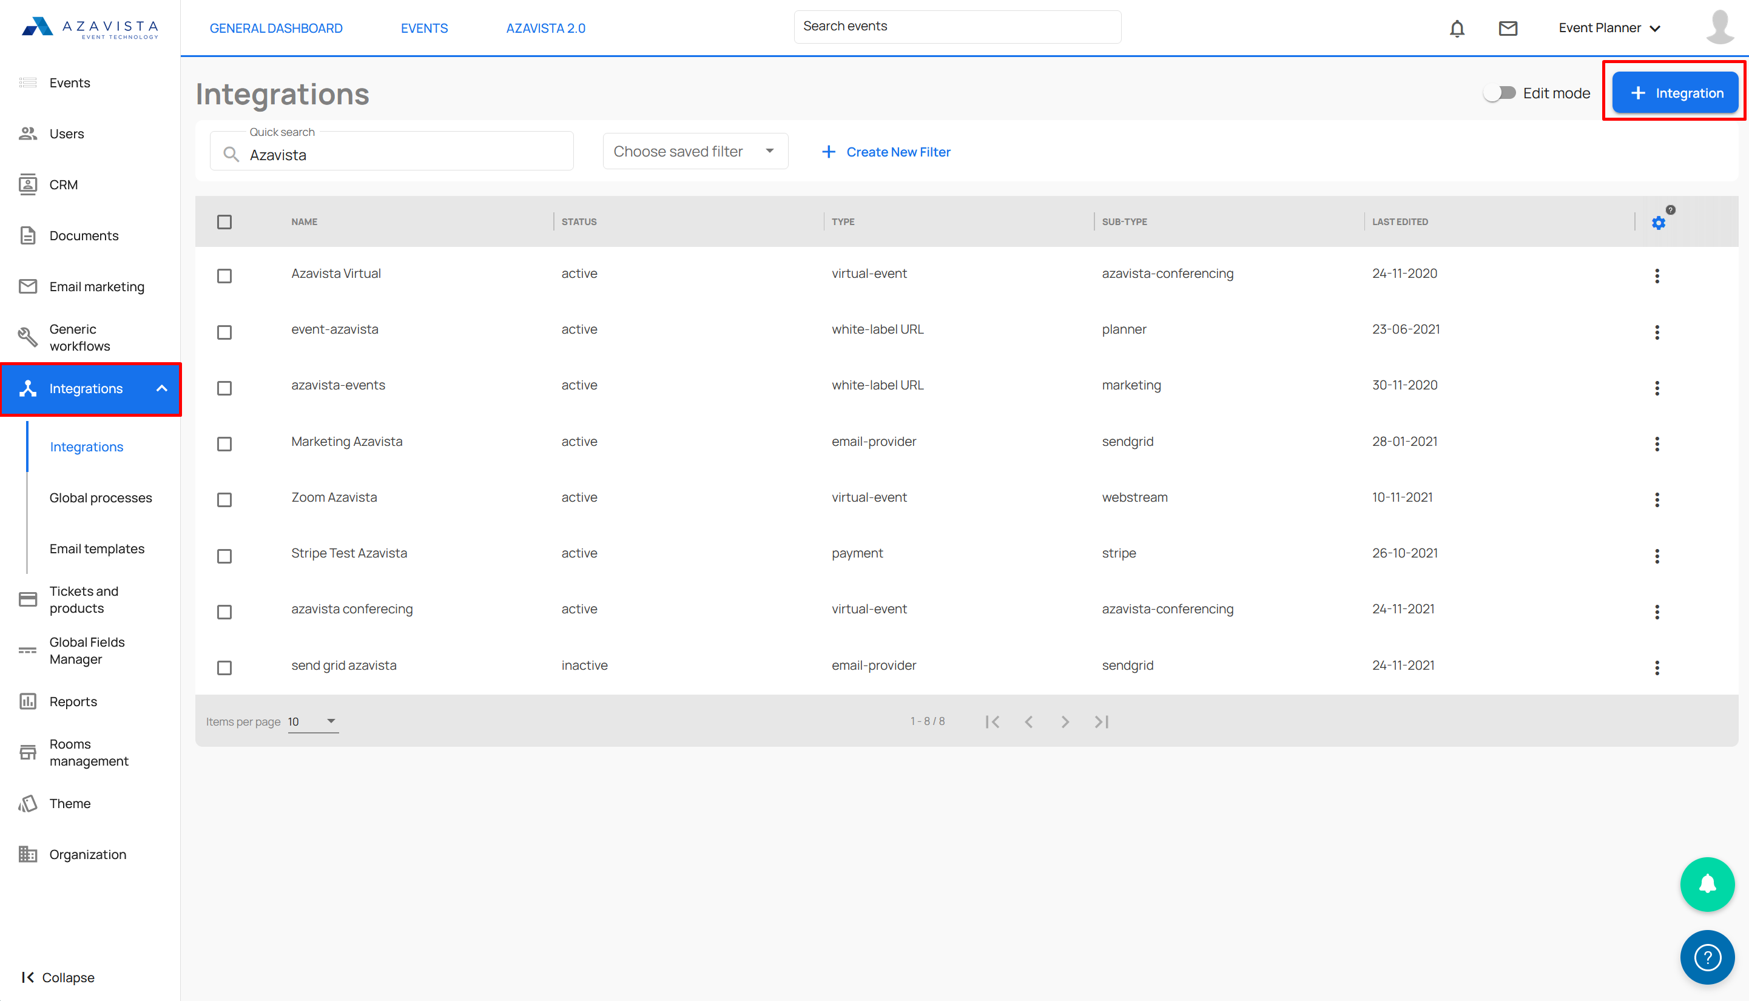Open Email templates submenu item
This screenshot has height=1001, width=1749.
point(97,548)
